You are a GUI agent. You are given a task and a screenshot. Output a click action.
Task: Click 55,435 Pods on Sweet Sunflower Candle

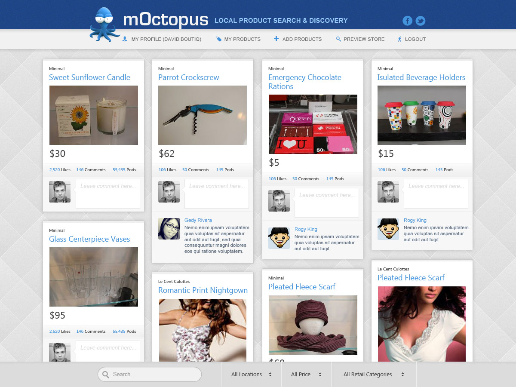tap(124, 170)
